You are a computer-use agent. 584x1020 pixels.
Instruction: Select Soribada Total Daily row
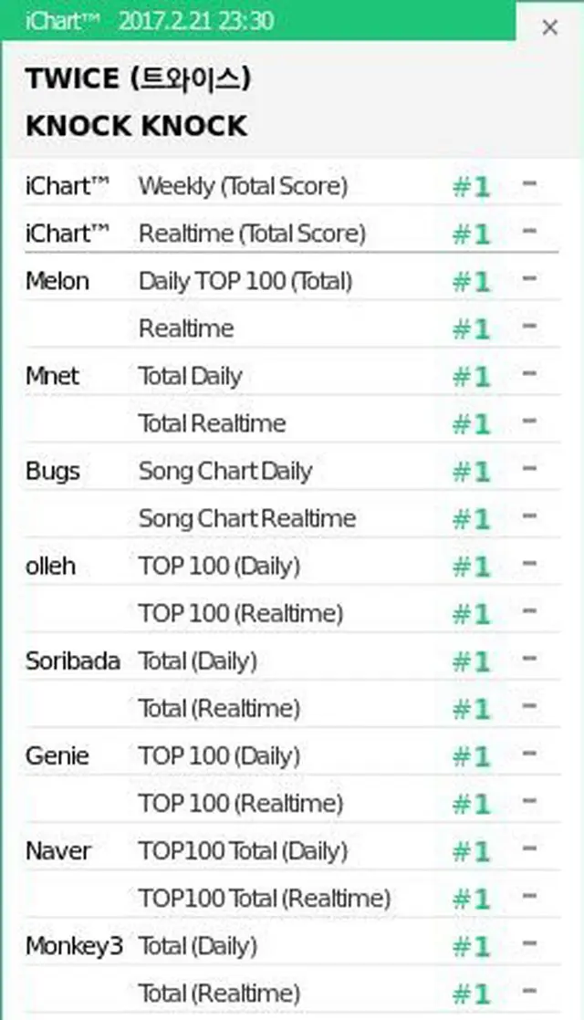(292, 661)
